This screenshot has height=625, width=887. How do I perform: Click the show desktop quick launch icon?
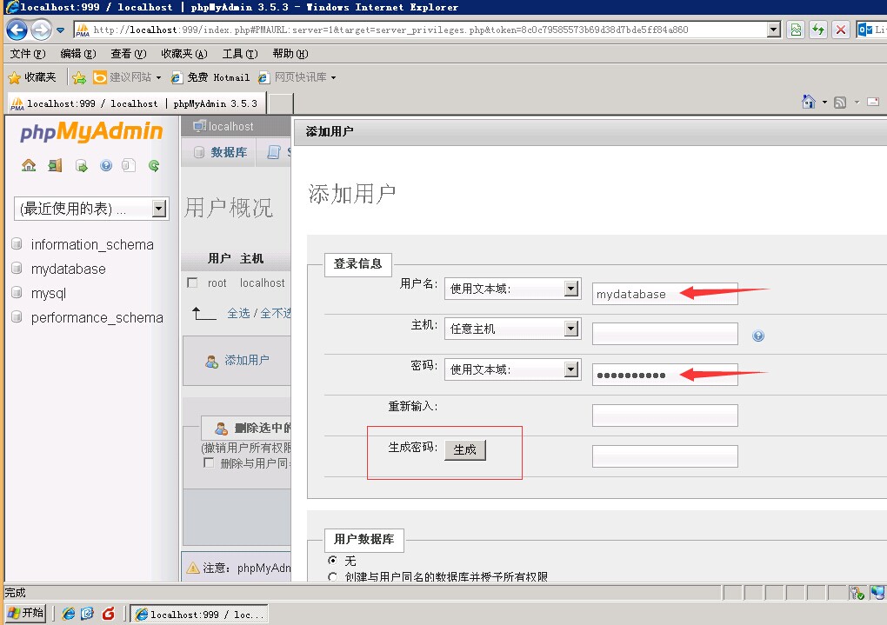(x=88, y=614)
